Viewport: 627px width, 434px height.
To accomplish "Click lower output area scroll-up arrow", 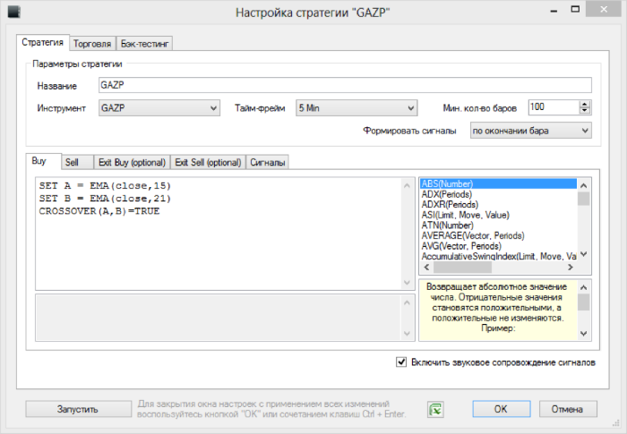I will (407, 302).
